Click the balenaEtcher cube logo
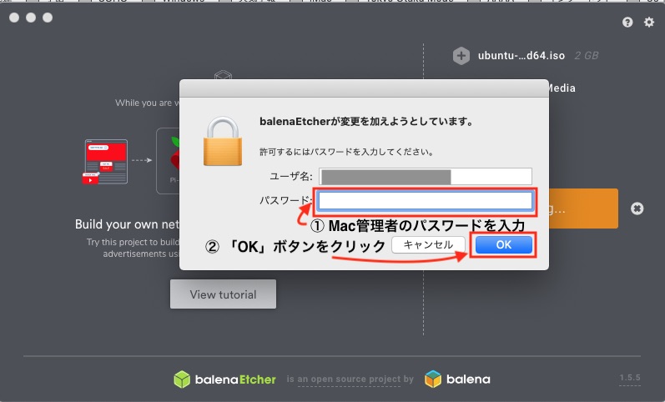This screenshot has width=665, height=402. pyautogui.click(x=182, y=379)
